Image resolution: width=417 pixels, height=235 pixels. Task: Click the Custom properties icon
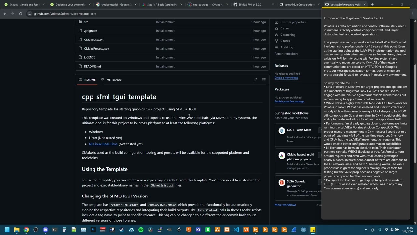click(x=277, y=22)
